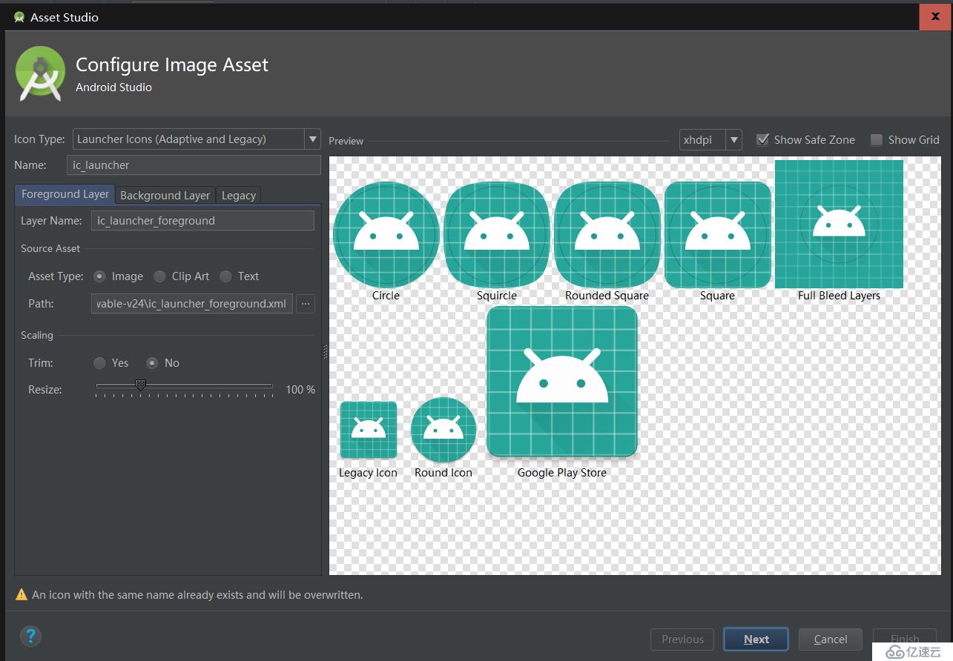Switch to the Foreground Layer tab
Screen dimensions: 953x661
point(65,194)
